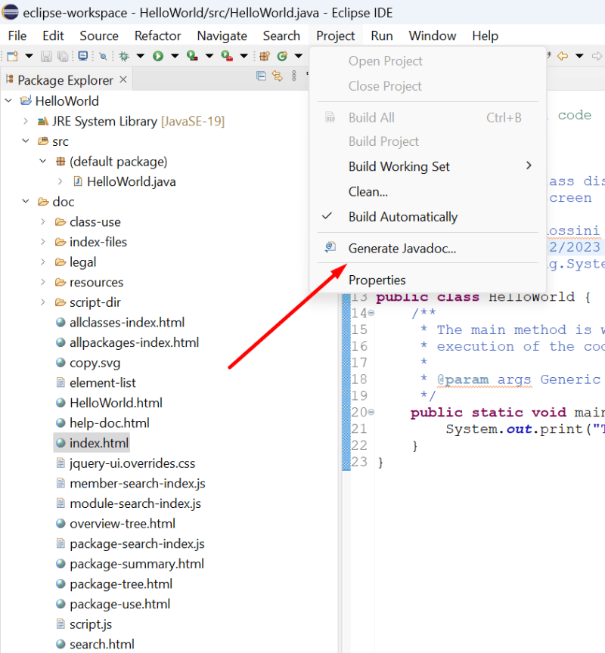
Task: Toggle Build Automatically in Project menu
Action: 427,217
